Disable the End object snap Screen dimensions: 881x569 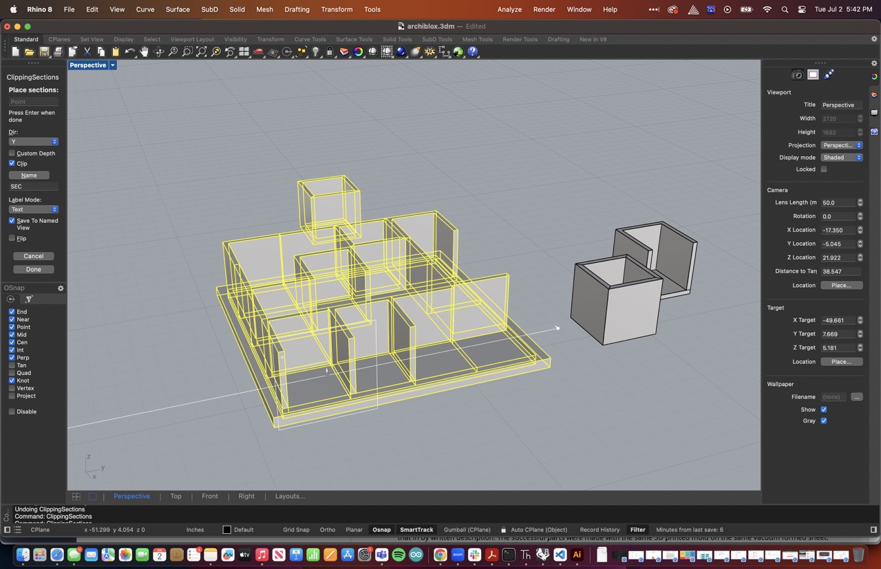(x=12, y=312)
